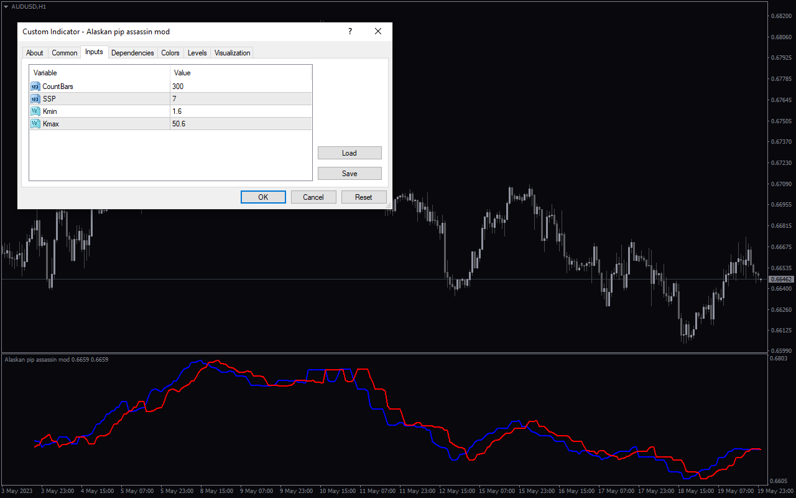Click the current price label 0.66462
The height and width of the screenshot is (498, 796).
[x=782, y=280]
